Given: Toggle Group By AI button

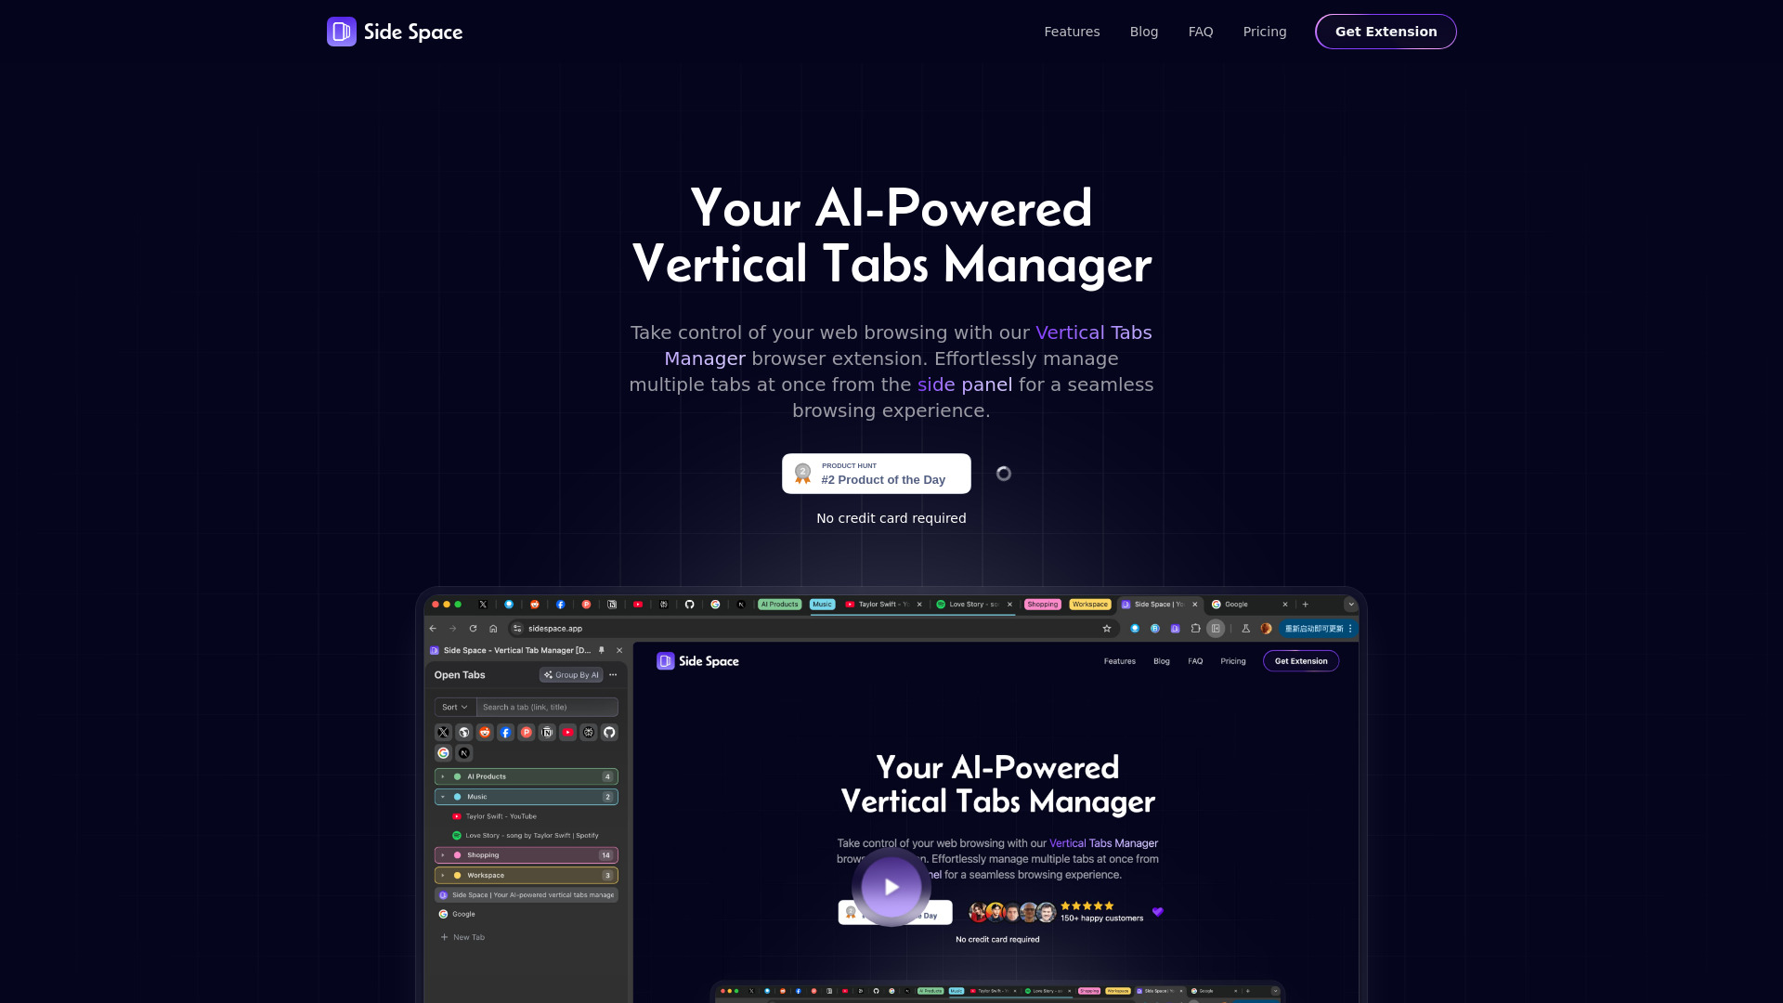Looking at the screenshot, I should (x=571, y=675).
